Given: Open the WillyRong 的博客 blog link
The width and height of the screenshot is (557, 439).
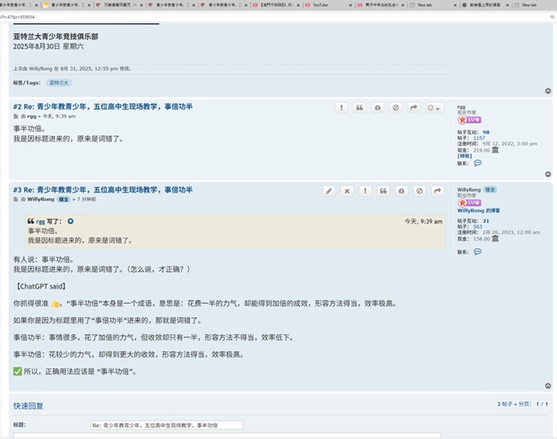Looking at the screenshot, I should click(x=473, y=211).
